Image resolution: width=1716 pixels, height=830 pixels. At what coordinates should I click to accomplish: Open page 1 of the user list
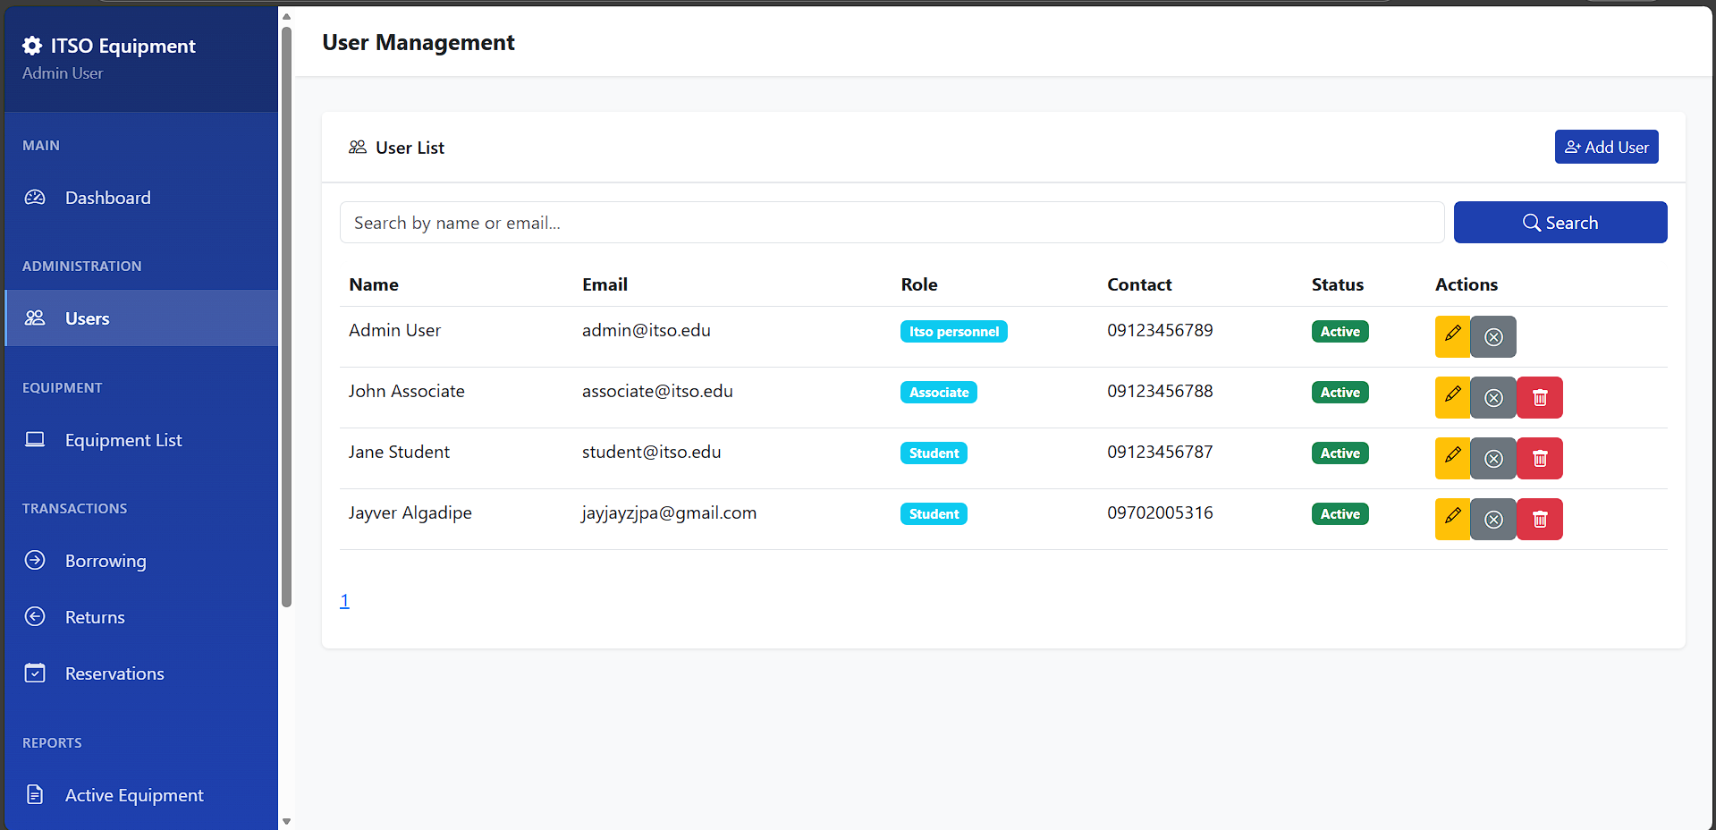tap(344, 600)
